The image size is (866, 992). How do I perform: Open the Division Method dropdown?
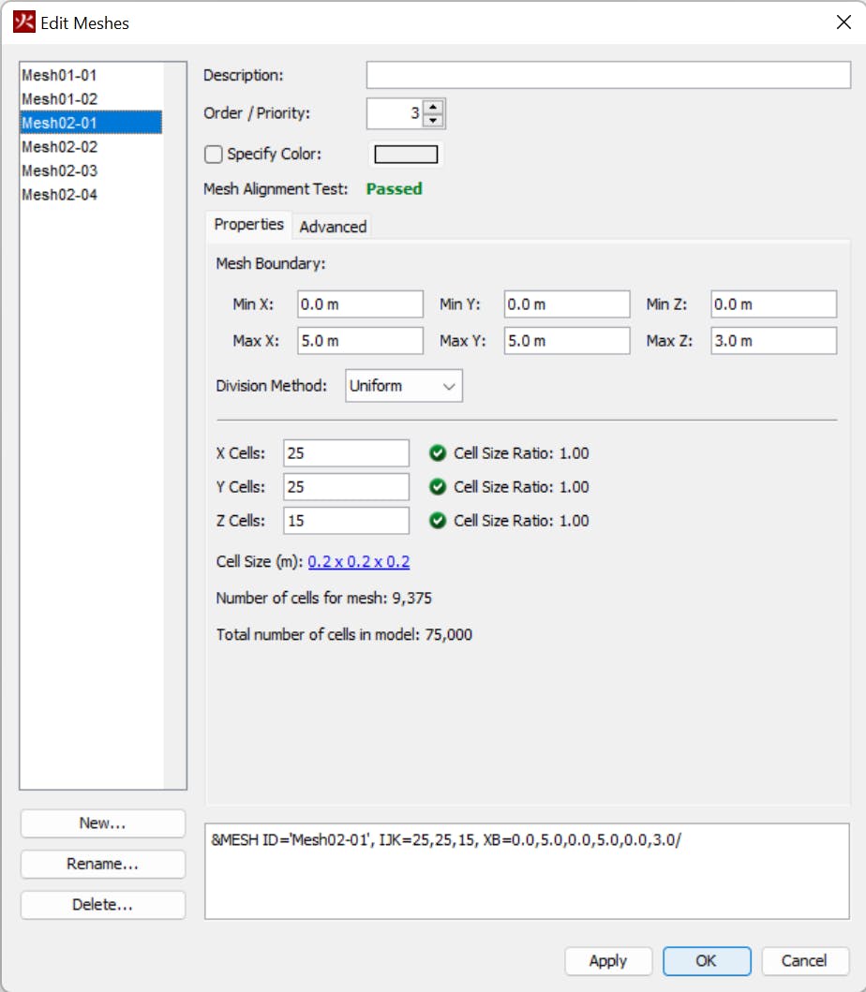click(x=404, y=386)
